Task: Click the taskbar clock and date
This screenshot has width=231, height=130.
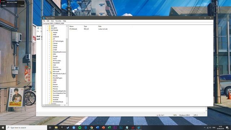Action: tap(221, 127)
